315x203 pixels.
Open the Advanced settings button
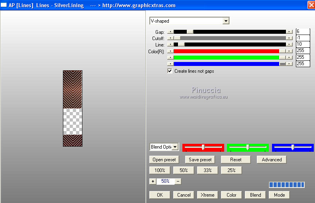pos(272,160)
